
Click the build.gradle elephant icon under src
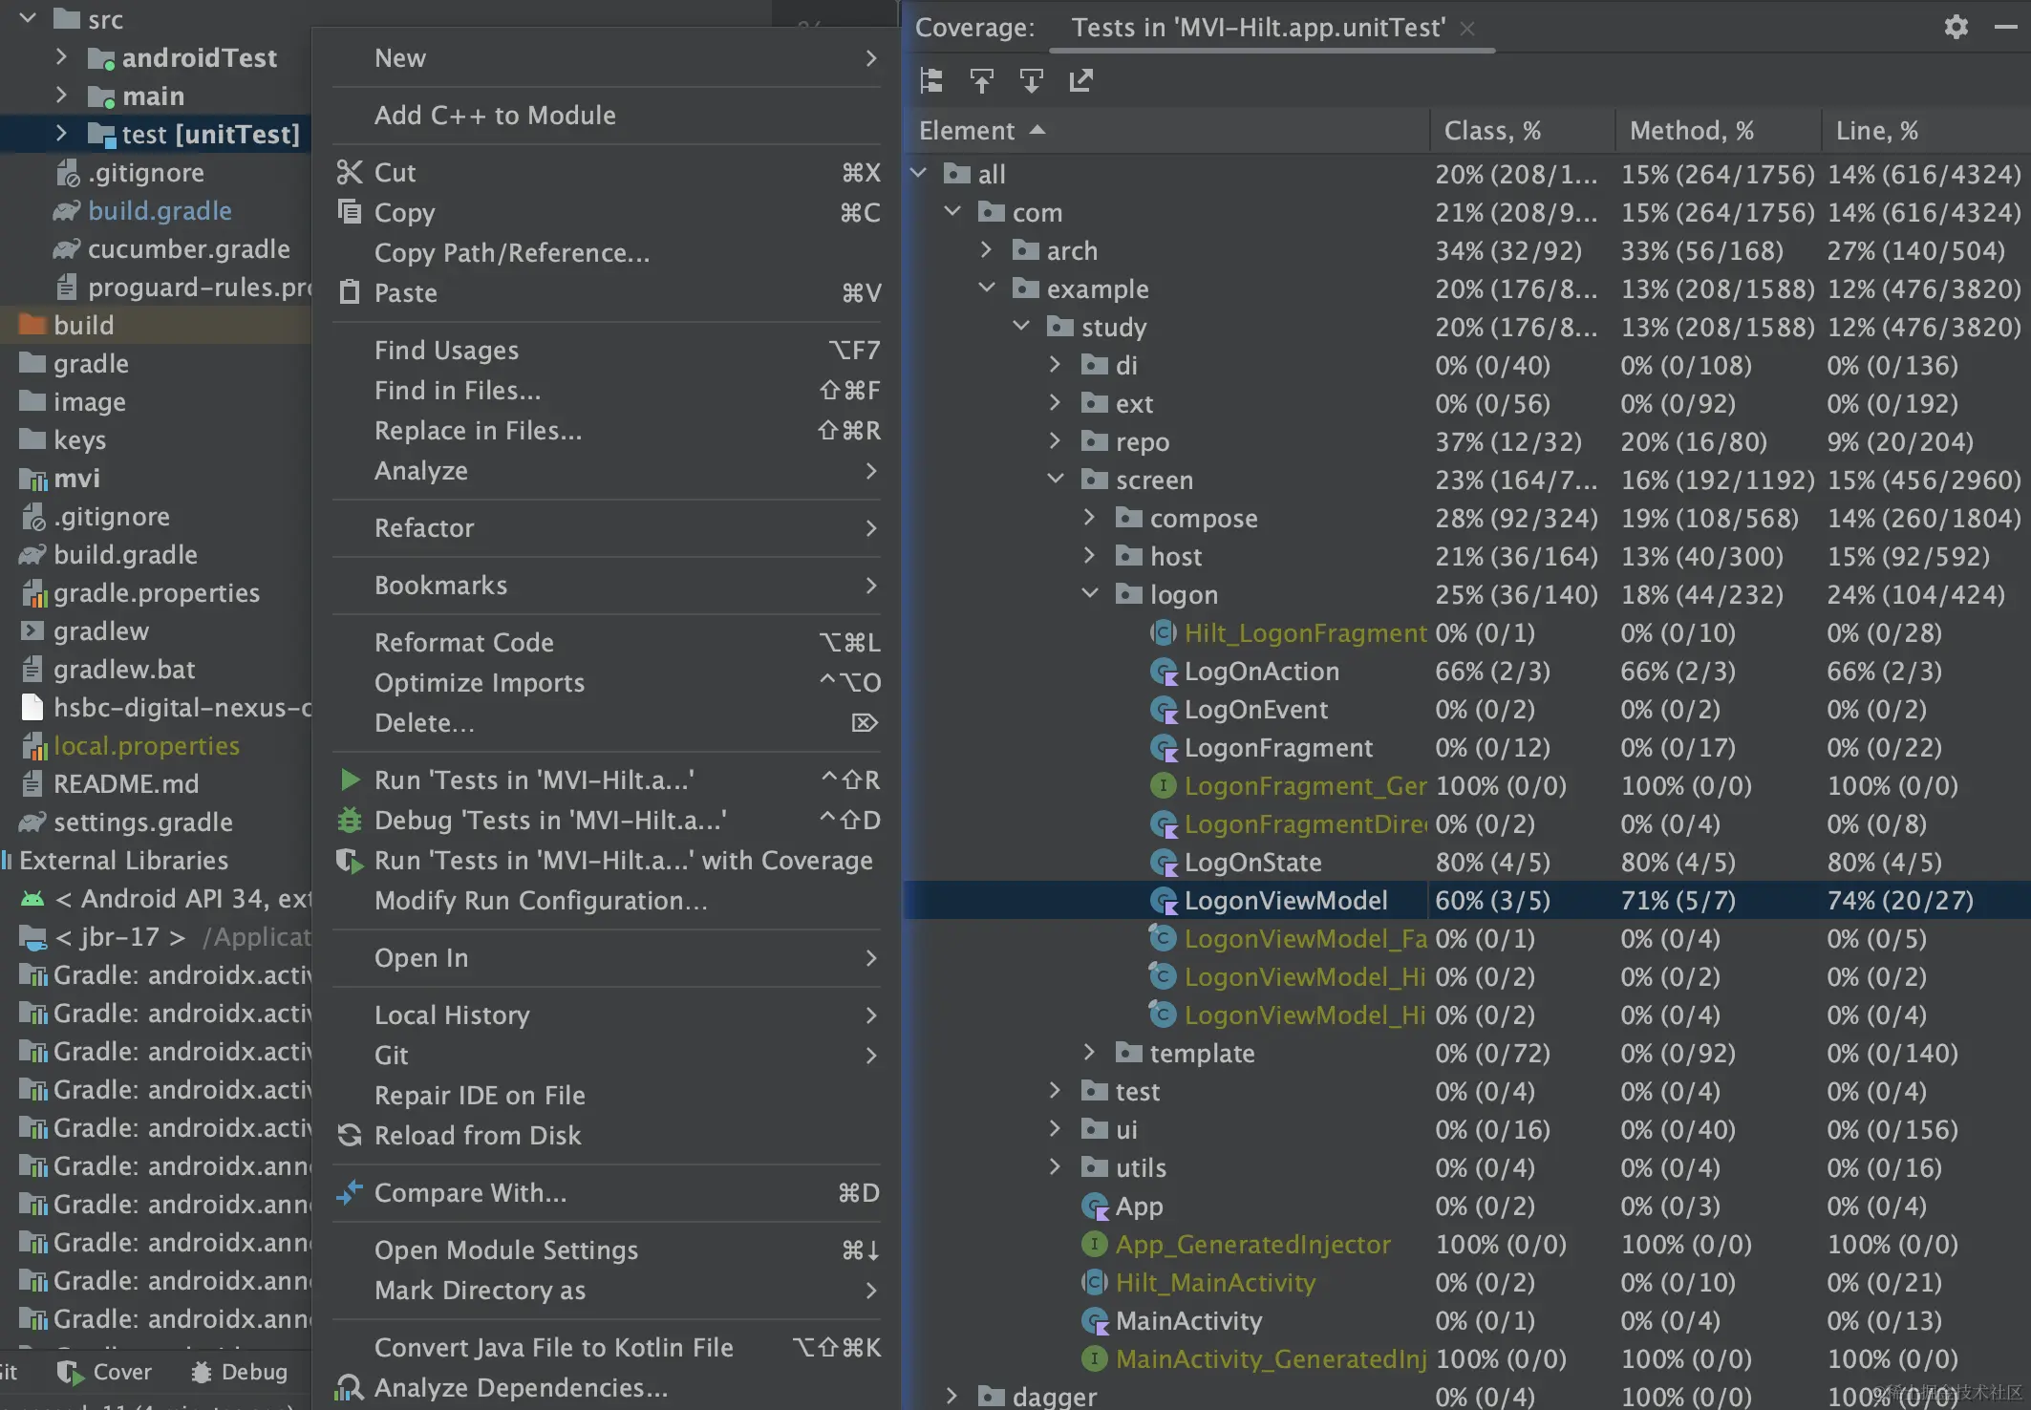pos(67,210)
